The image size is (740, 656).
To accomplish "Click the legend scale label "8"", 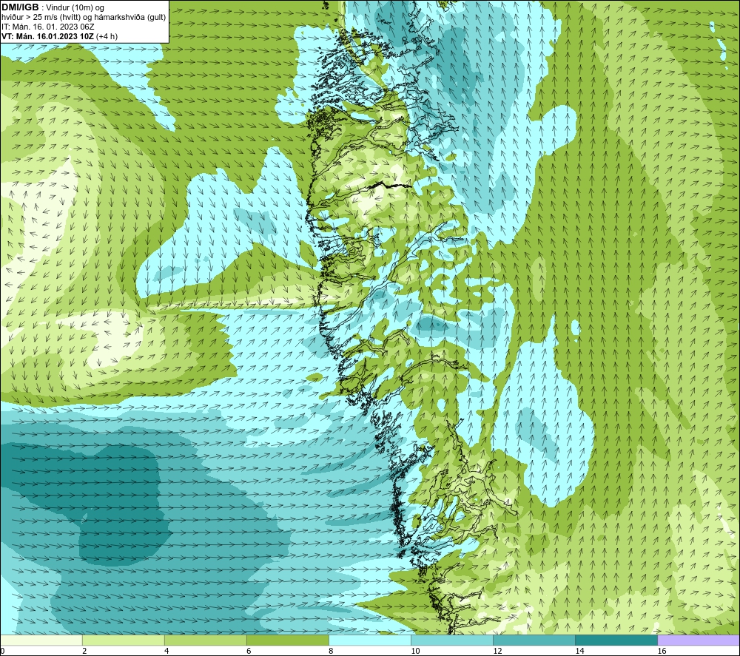I will (331, 651).
